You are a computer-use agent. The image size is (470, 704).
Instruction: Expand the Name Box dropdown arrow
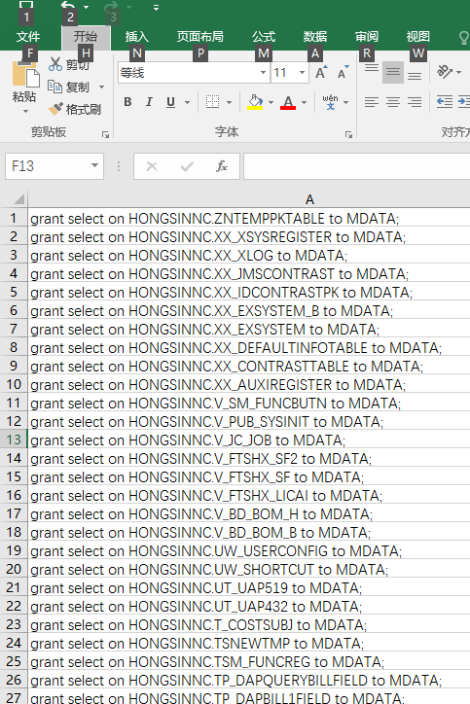[x=94, y=165]
